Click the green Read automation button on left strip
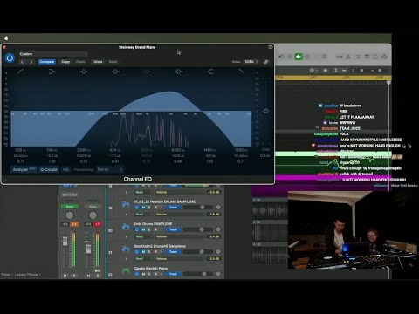This screenshot has height=314, width=419. point(70,207)
